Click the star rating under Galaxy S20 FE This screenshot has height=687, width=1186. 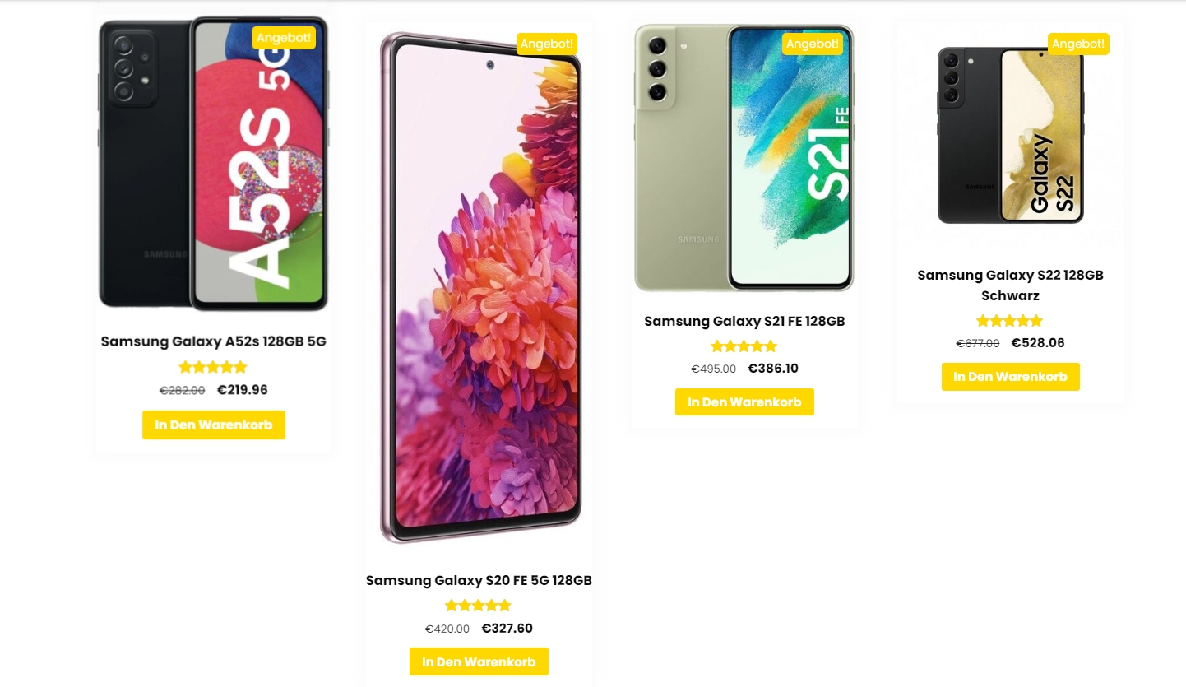479,606
